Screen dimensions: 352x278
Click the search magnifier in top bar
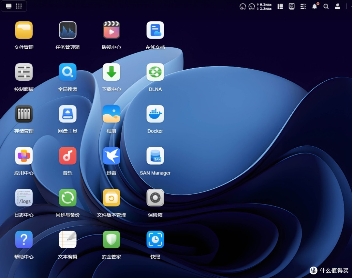tap(326, 6)
